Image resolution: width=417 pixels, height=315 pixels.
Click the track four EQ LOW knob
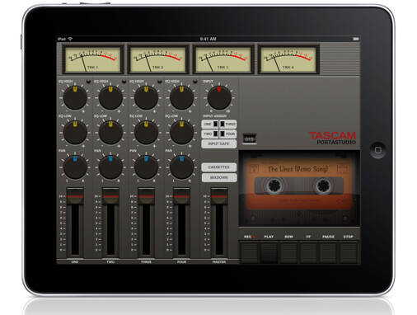tap(181, 133)
